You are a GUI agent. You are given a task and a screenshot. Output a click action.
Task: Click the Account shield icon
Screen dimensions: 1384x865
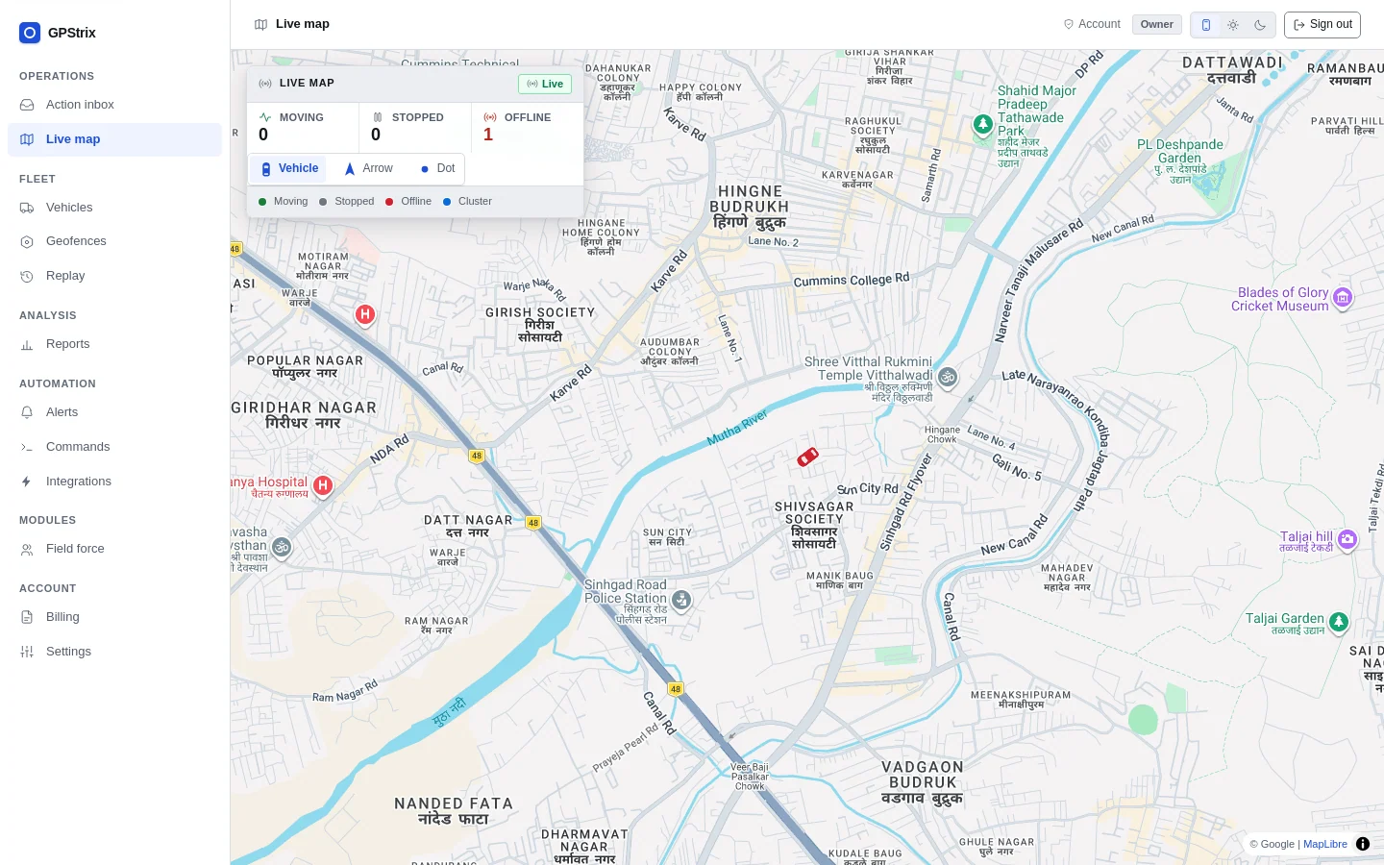pyautogui.click(x=1068, y=24)
